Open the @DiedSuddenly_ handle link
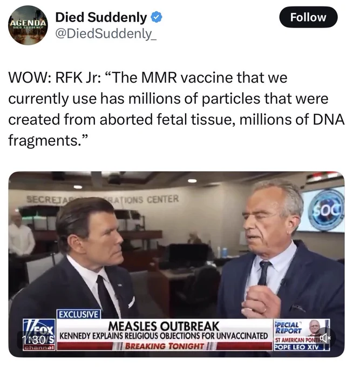 pos(106,34)
